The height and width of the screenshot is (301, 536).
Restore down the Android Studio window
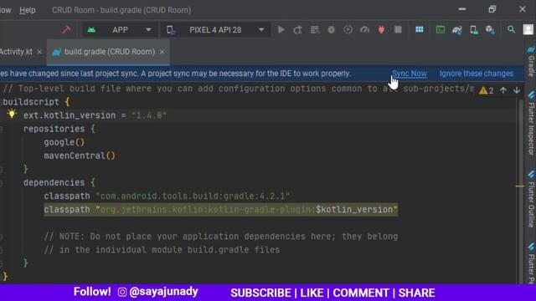[x=492, y=9]
